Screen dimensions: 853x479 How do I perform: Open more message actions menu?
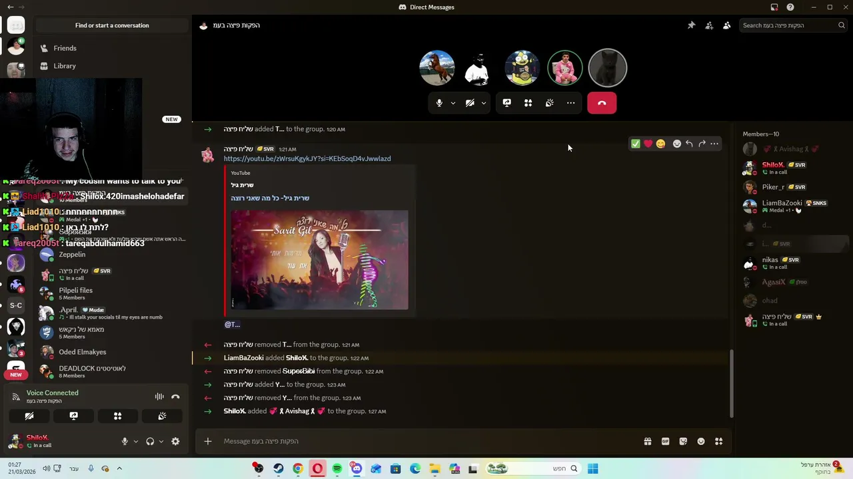coord(714,144)
